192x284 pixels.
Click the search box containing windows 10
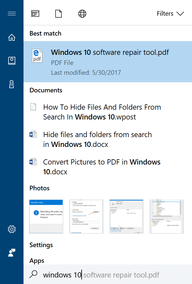[108, 275]
